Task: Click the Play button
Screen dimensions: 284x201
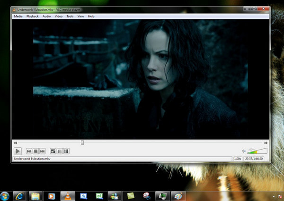Action: (18, 151)
